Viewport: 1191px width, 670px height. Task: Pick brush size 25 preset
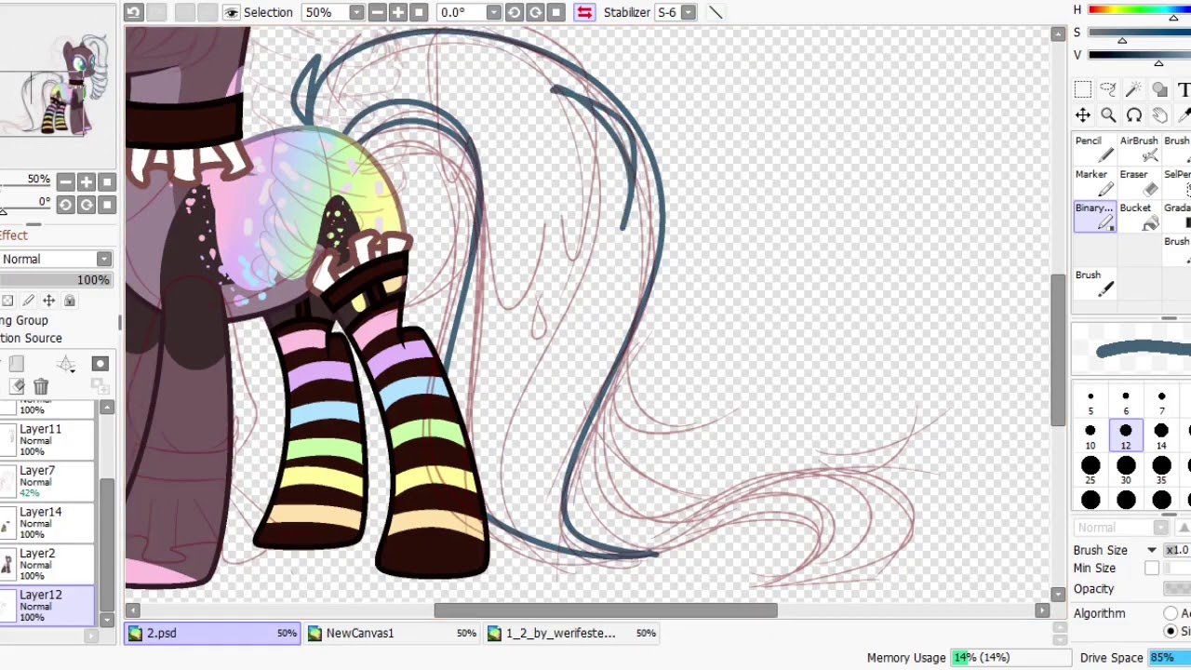[1091, 471]
